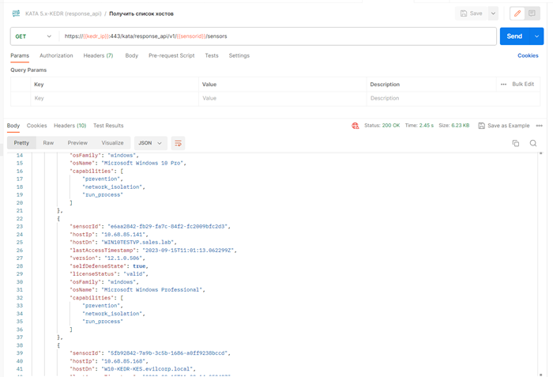Copy the response body with copy icon
553x377 pixels.
(515, 143)
